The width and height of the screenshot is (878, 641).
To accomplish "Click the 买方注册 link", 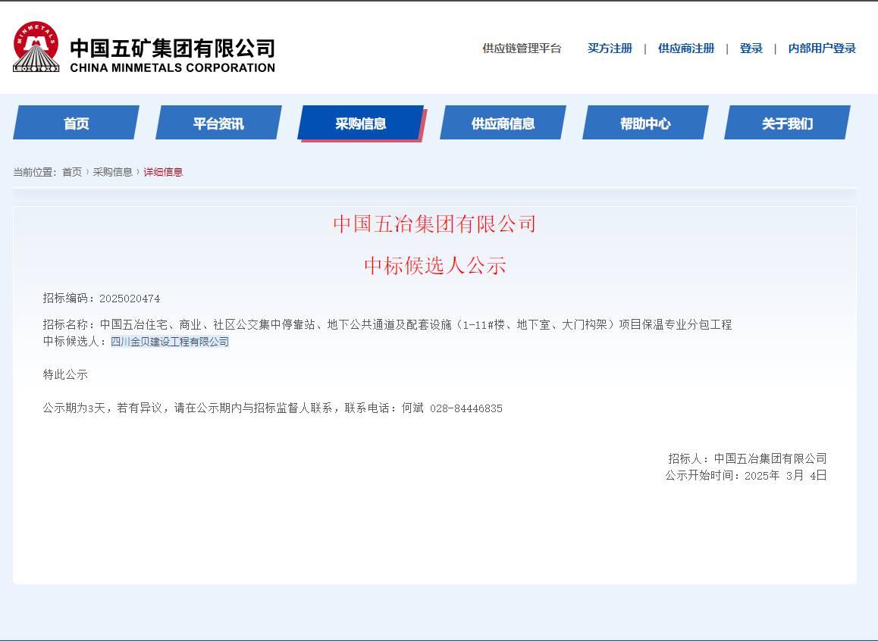I will coord(610,48).
